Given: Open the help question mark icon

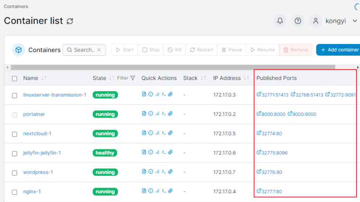Looking at the screenshot, I should click(x=298, y=21).
